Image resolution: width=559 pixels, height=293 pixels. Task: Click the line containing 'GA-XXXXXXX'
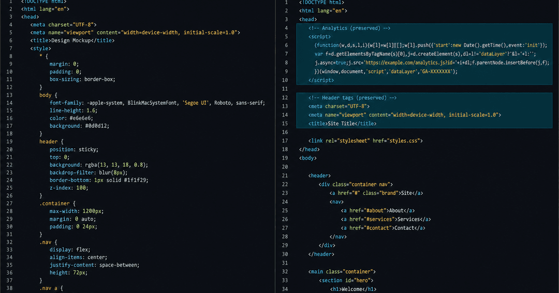[386, 71]
